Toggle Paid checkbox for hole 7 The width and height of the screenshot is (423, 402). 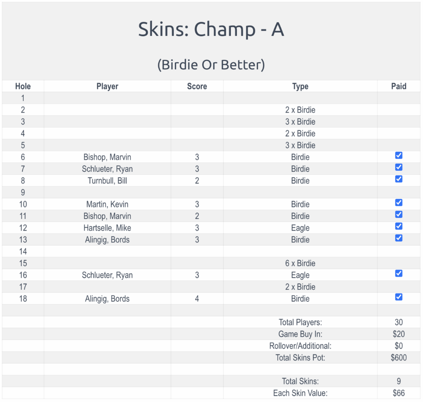pos(399,167)
